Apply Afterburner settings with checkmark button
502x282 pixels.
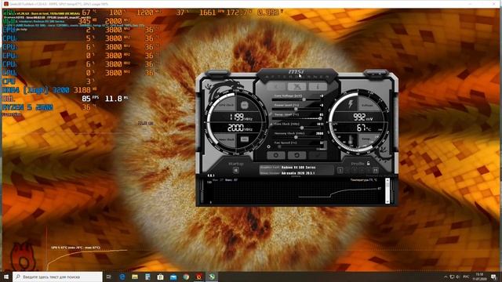click(318, 155)
